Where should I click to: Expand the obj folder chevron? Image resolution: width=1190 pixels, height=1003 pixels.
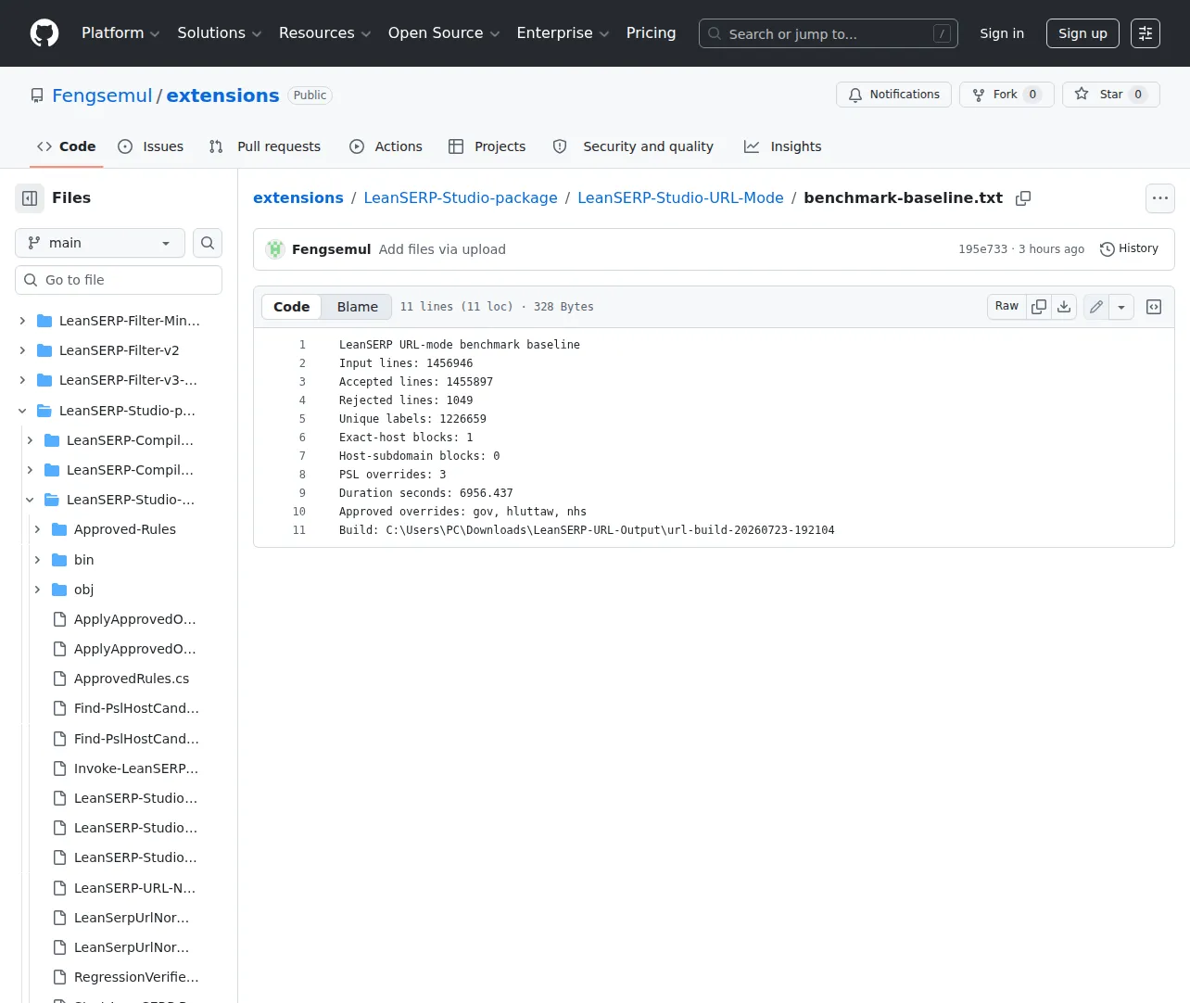pyautogui.click(x=37, y=590)
